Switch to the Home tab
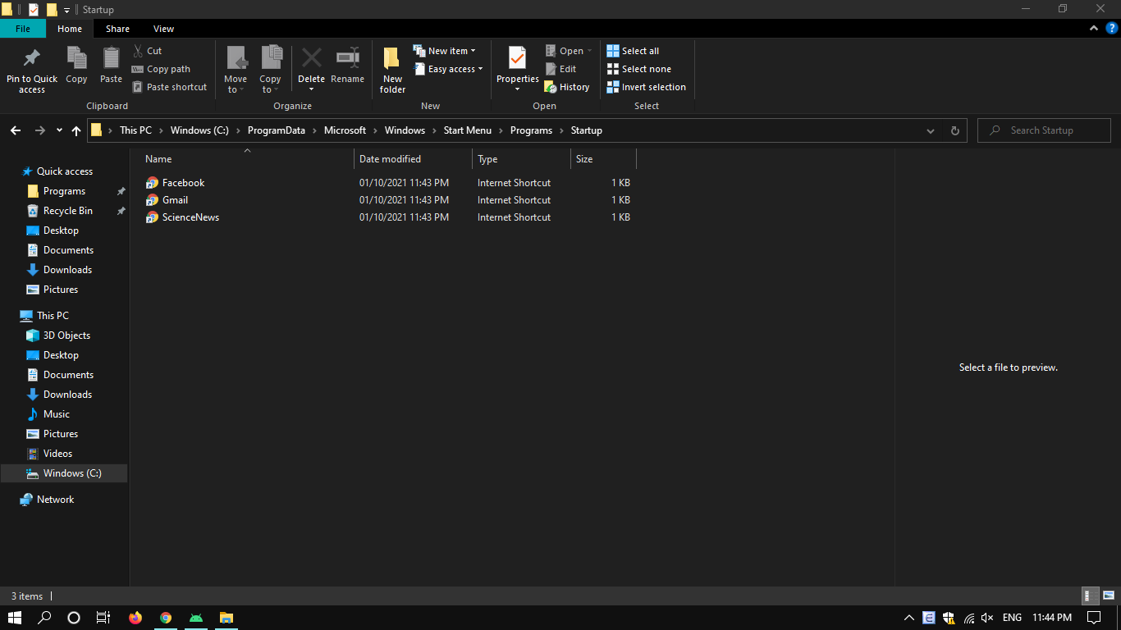The height and width of the screenshot is (630, 1121). click(70, 29)
